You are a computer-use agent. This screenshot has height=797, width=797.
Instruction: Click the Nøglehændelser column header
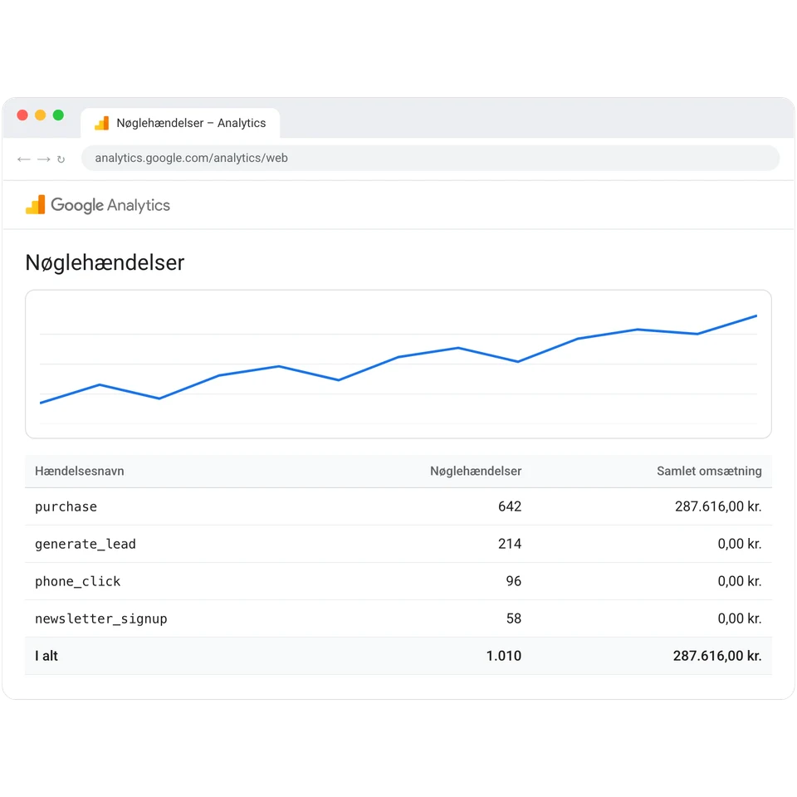[x=476, y=472]
